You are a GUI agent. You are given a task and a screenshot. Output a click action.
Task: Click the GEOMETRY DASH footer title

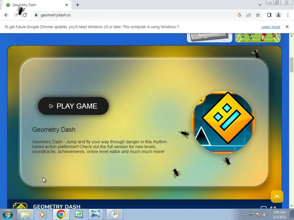pyautogui.click(x=57, y=207)
